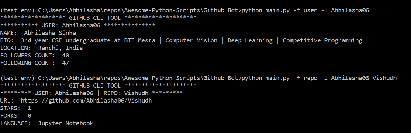411x133 pixels.
Task: Click the name "Abhilasha Sinha"
Action: (x=50, y=33)
